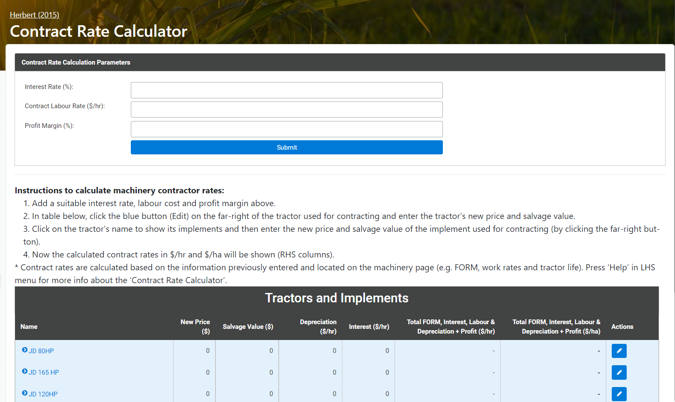Click the Depreciation ($/hr) column header
The width and height of the screenshot is (675, 402).
tap(318, 327)
